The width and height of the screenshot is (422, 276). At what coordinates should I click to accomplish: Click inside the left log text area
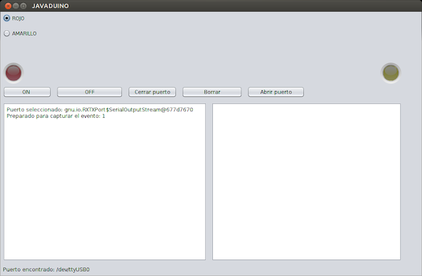[105, 182]
